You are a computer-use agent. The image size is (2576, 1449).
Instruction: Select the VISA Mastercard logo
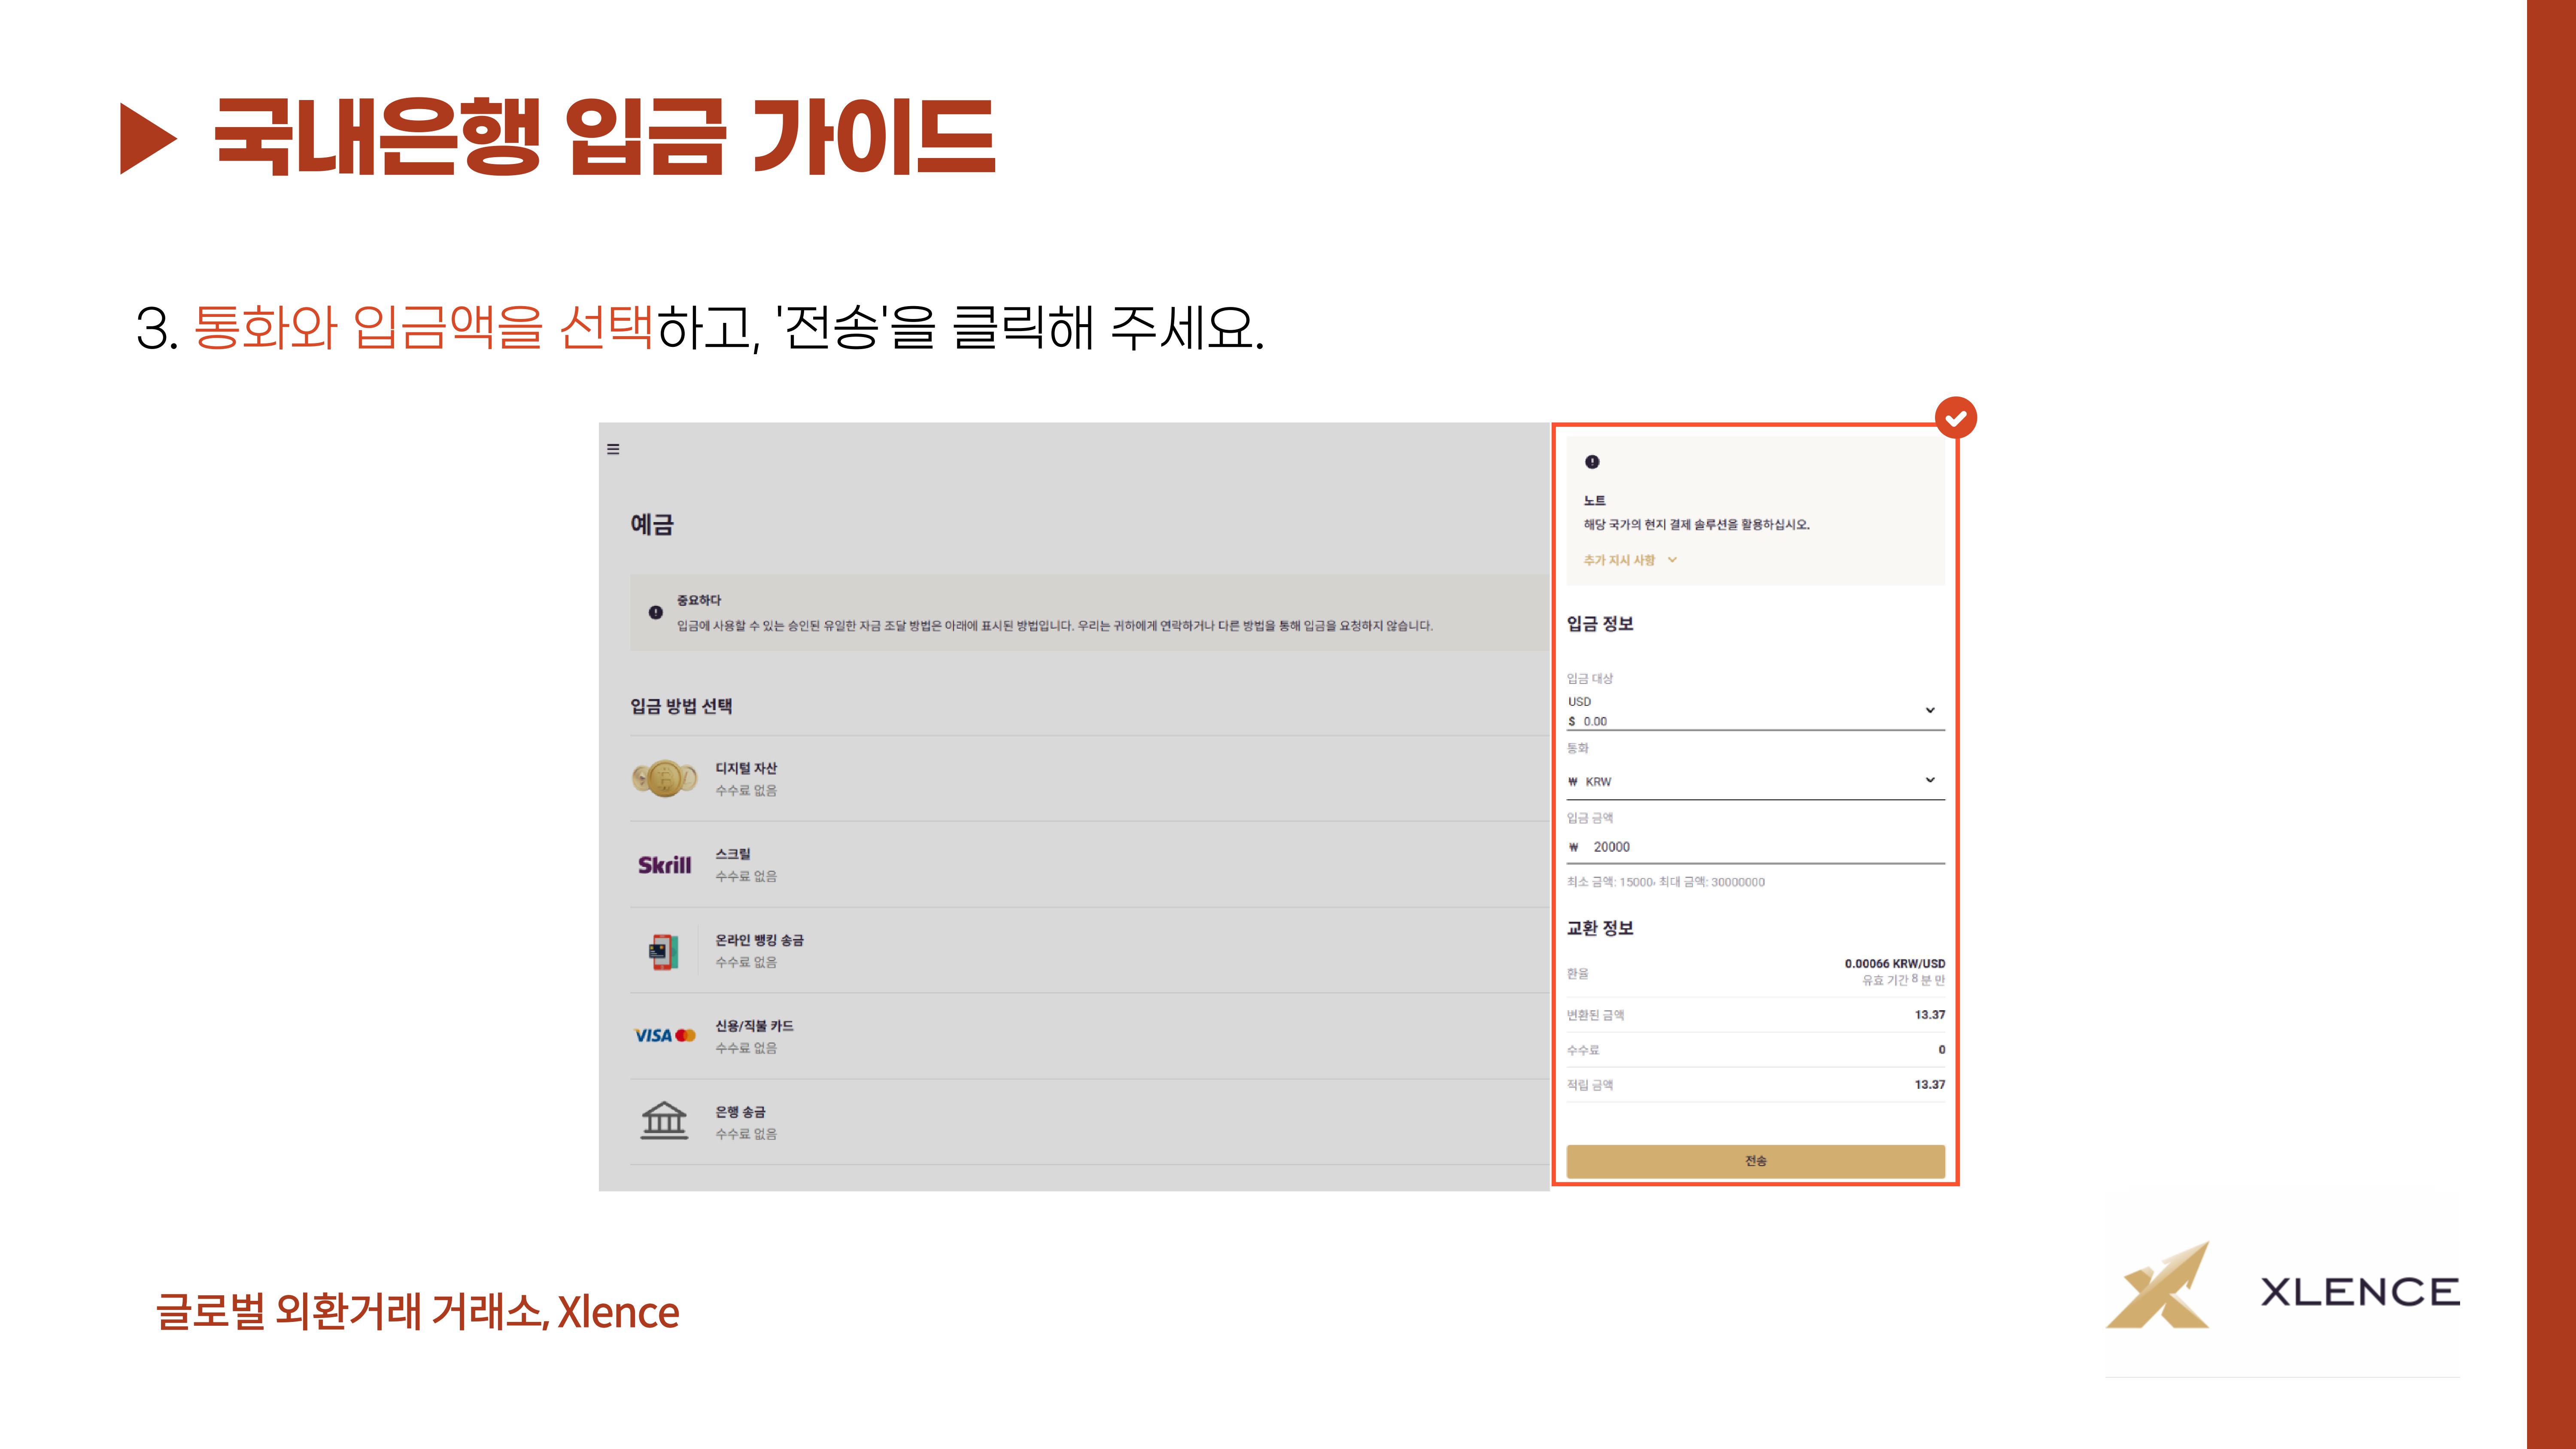[664, 1036]
